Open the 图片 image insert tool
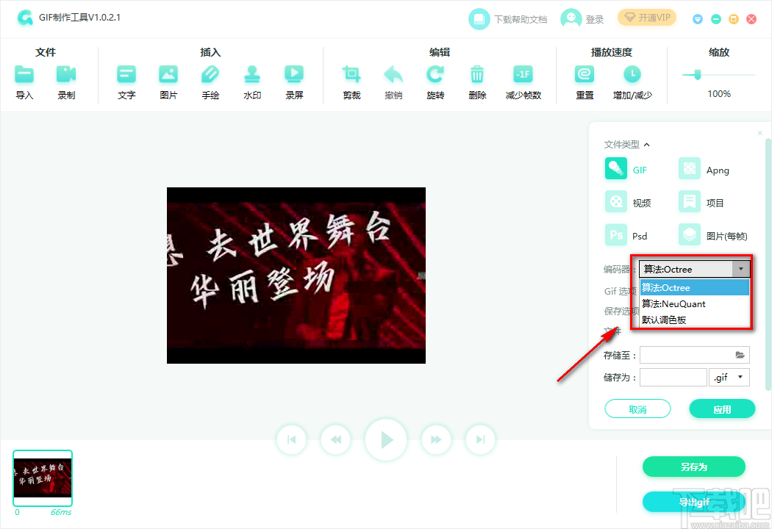Viewport: 772px width, 529px height. coord(168,79)
